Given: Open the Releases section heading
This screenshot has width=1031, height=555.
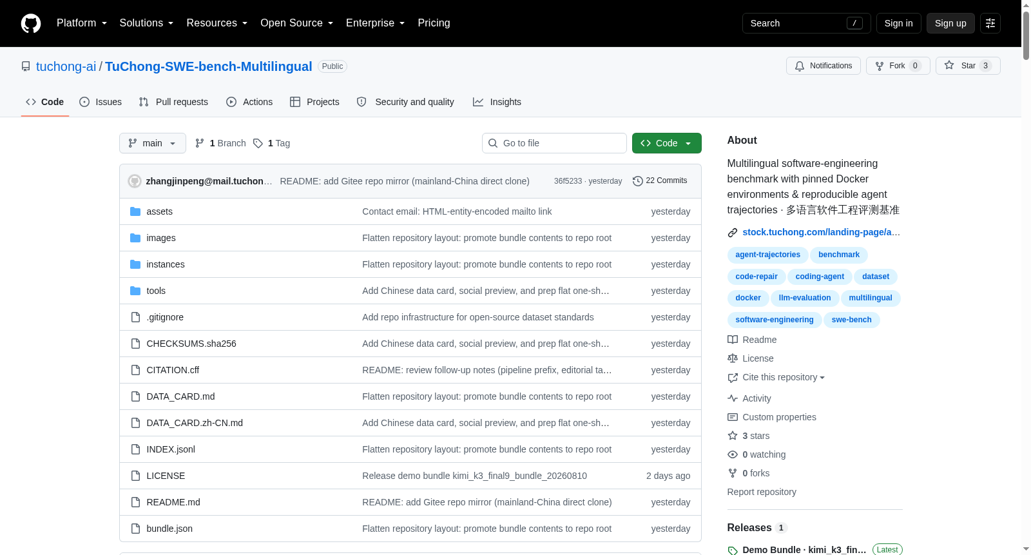Looking at the screenshot, I should point(749,527).
